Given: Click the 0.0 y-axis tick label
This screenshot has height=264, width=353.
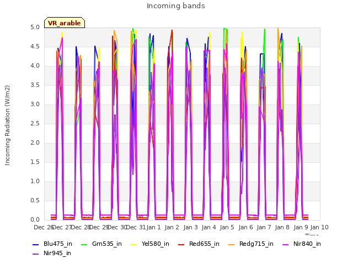Looking at the screenshot, I should click(35, 220).
